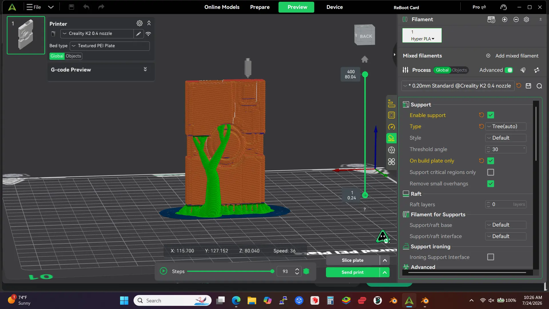Open the customer support headset icon

point(504,7)
